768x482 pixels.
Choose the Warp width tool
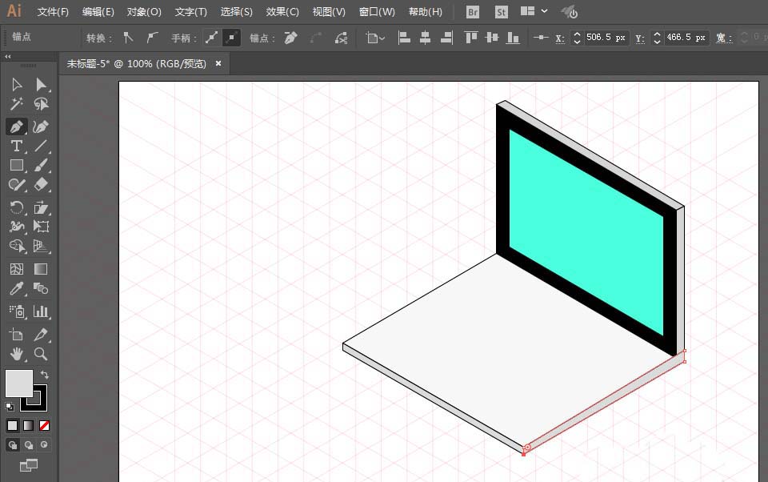17,227
